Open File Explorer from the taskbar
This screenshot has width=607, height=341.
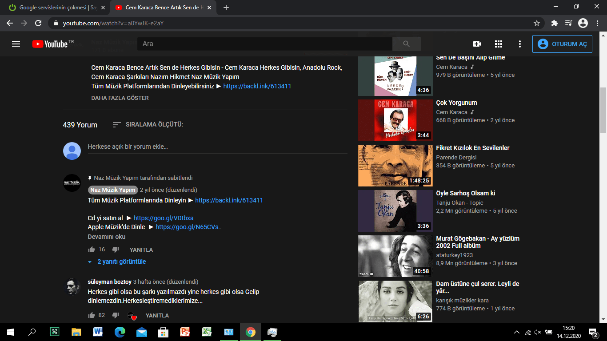76,332
